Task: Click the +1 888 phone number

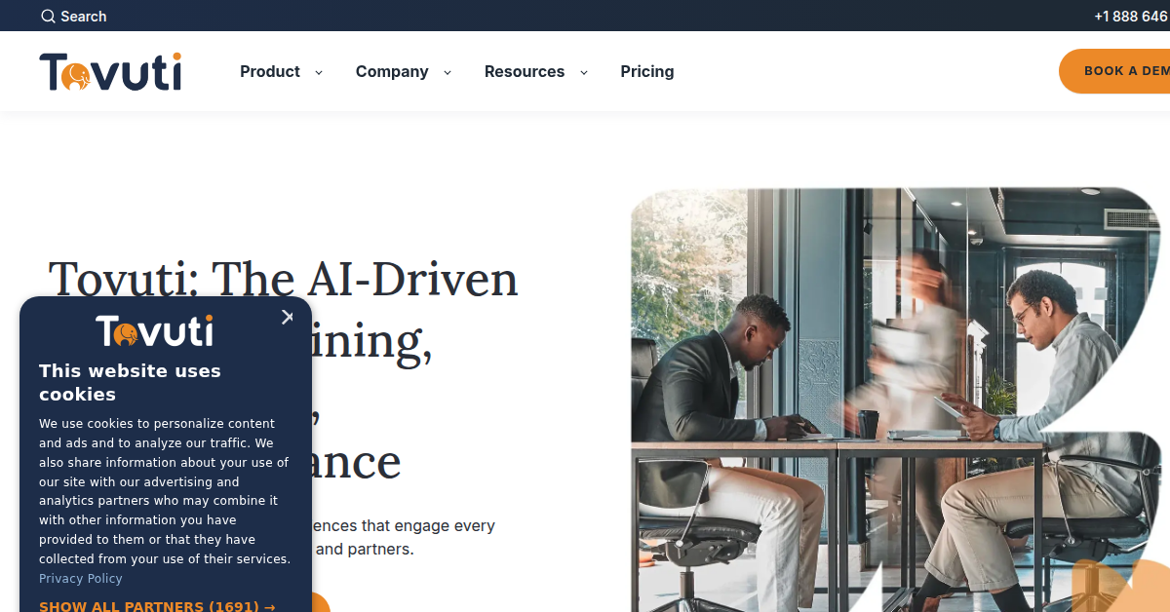Action: pyautogui.click(x=1131, y=17)
